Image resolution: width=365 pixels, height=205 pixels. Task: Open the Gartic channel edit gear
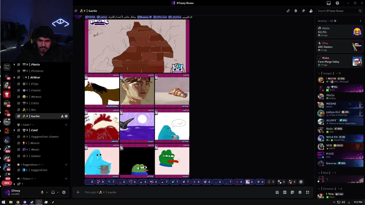pyautogui.click(x=66, y=116)
